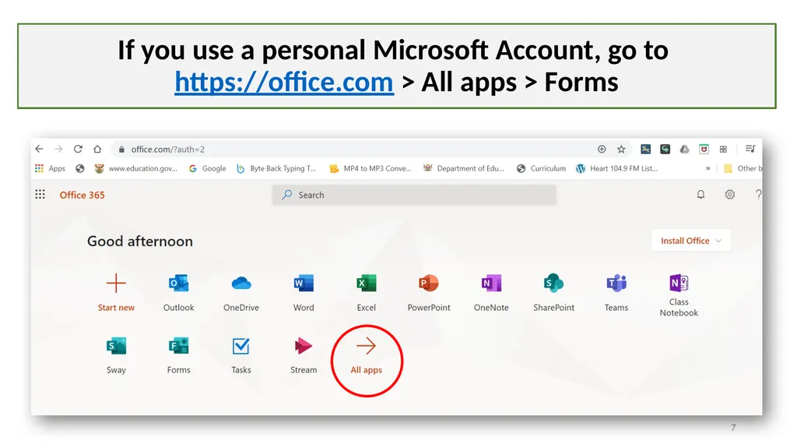Launch Word from the app grid
This screenshot has height=448, width=797.
point(304,283)
